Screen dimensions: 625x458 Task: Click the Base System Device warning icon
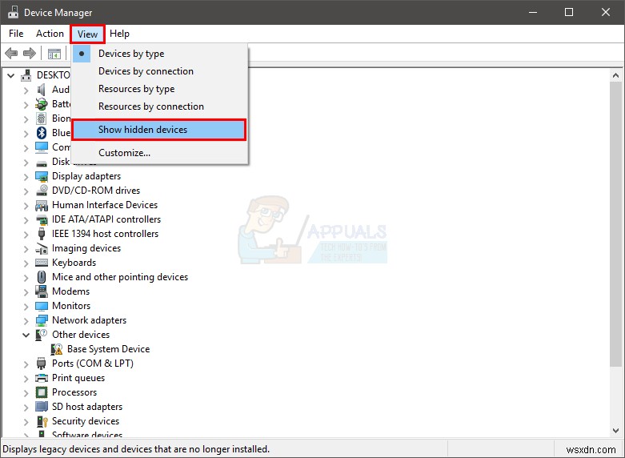click(57, 349)
